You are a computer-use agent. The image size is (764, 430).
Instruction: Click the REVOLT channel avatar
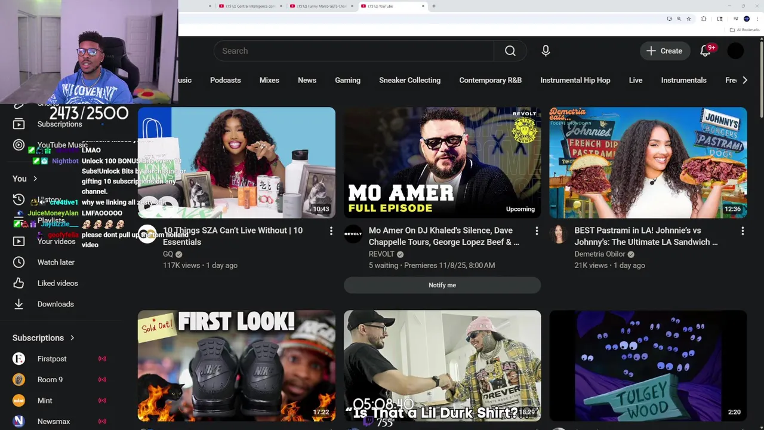pyautogui.click(x=353, y=234)
